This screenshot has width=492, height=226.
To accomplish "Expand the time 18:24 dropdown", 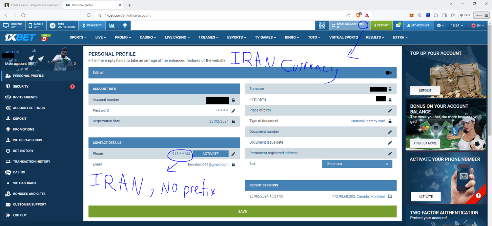I will (x=457, y=25).
